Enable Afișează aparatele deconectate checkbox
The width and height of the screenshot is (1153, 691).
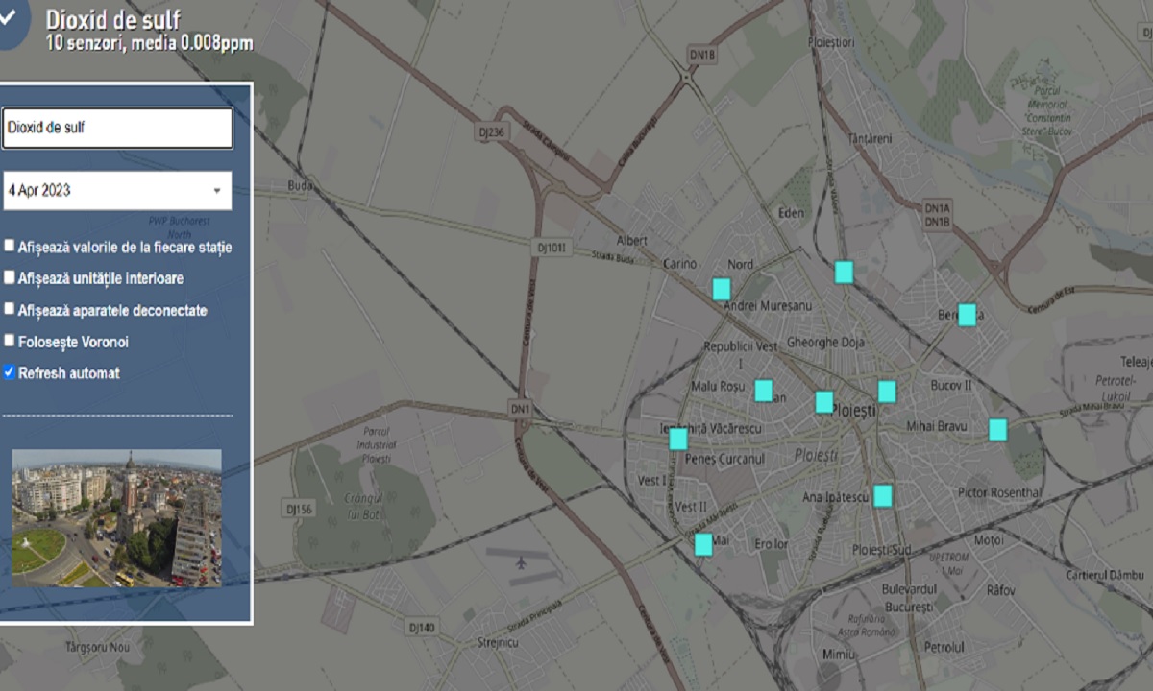pos(10,309)
